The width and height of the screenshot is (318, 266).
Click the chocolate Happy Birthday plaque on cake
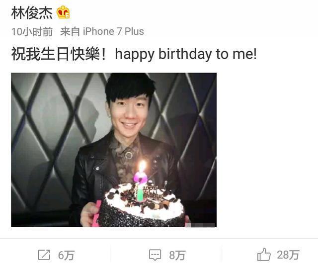[x=153, y=191]
